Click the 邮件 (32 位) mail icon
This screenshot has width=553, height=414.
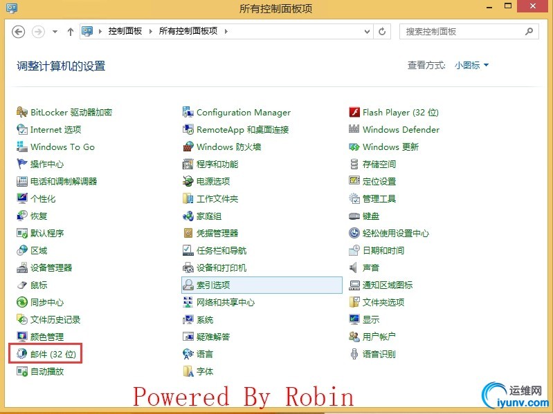(22, 354)
